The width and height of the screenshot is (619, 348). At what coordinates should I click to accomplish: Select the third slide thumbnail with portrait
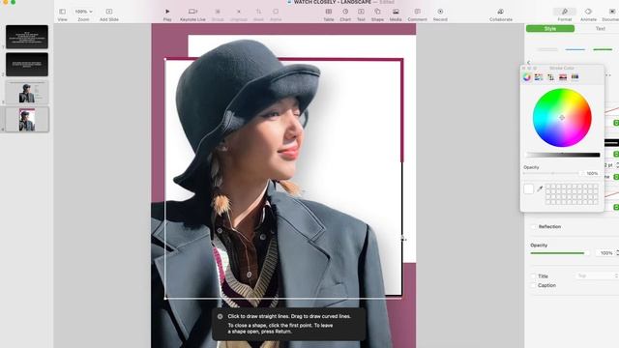tap(27, 92)
